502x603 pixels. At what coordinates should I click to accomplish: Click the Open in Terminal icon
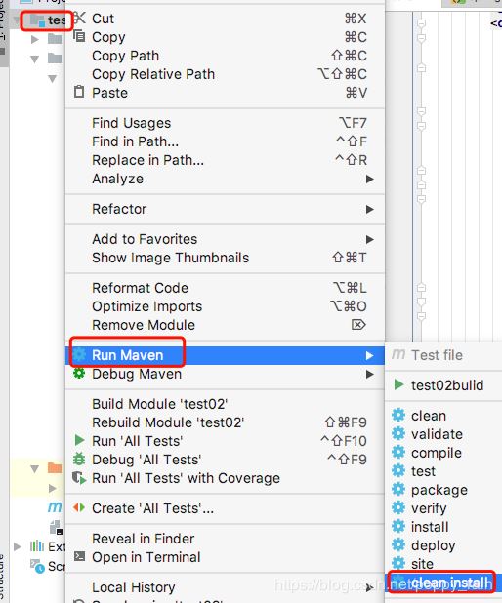pyautogui.click(x=79, y=556)
